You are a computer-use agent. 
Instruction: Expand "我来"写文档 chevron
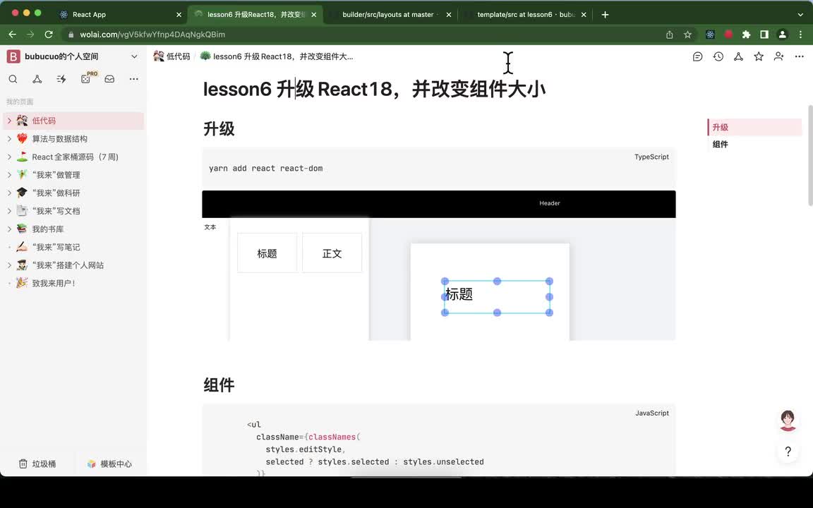9,211
